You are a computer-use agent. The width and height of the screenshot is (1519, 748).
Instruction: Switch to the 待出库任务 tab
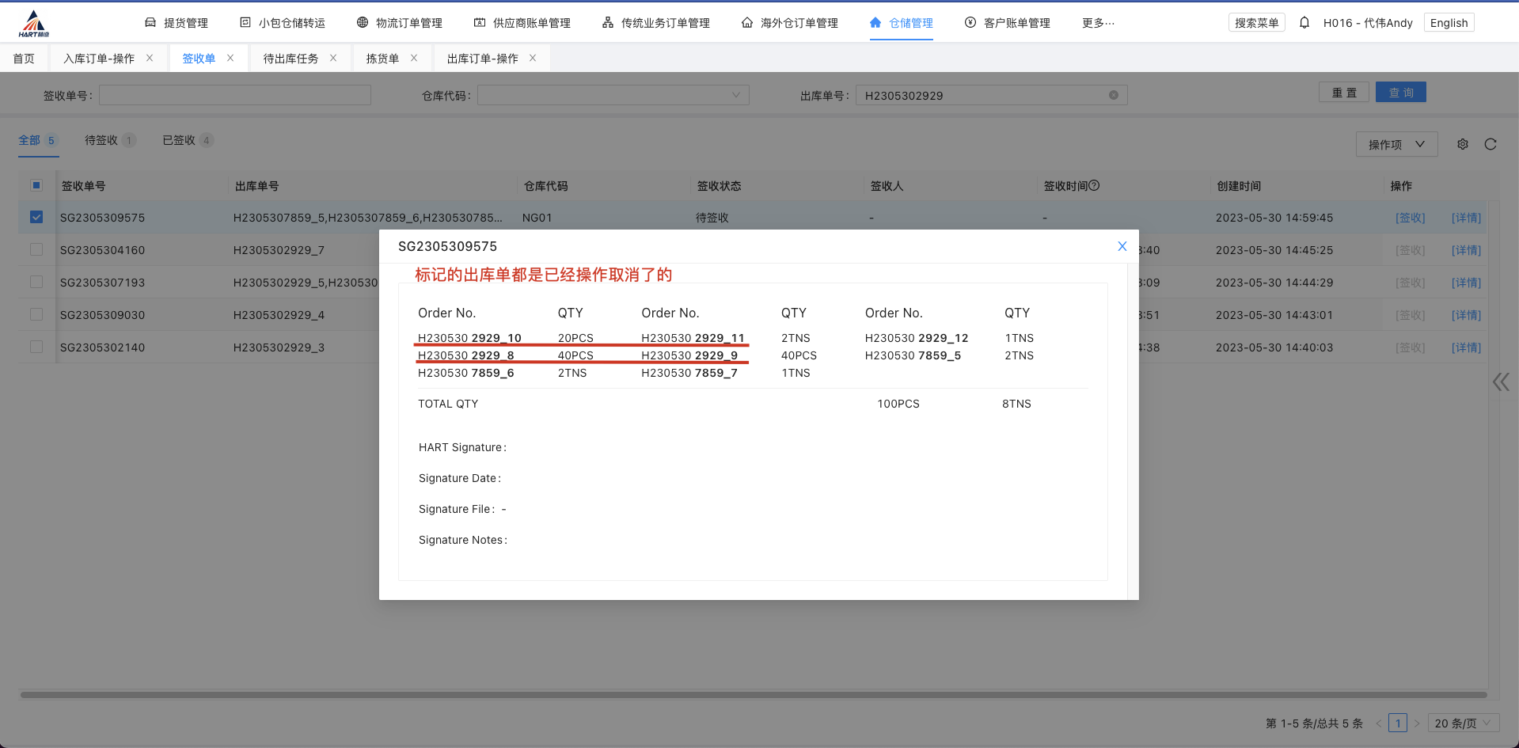(x=291, y=59)
